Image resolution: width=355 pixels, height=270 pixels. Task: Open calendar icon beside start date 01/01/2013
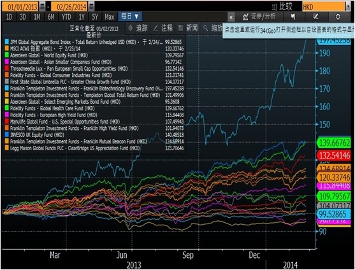coord(42,6)
